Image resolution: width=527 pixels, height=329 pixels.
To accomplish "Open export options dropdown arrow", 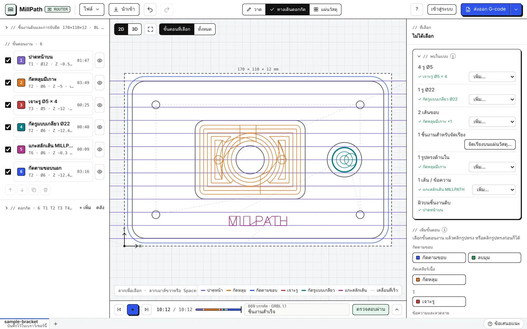I will coord(516,10).
